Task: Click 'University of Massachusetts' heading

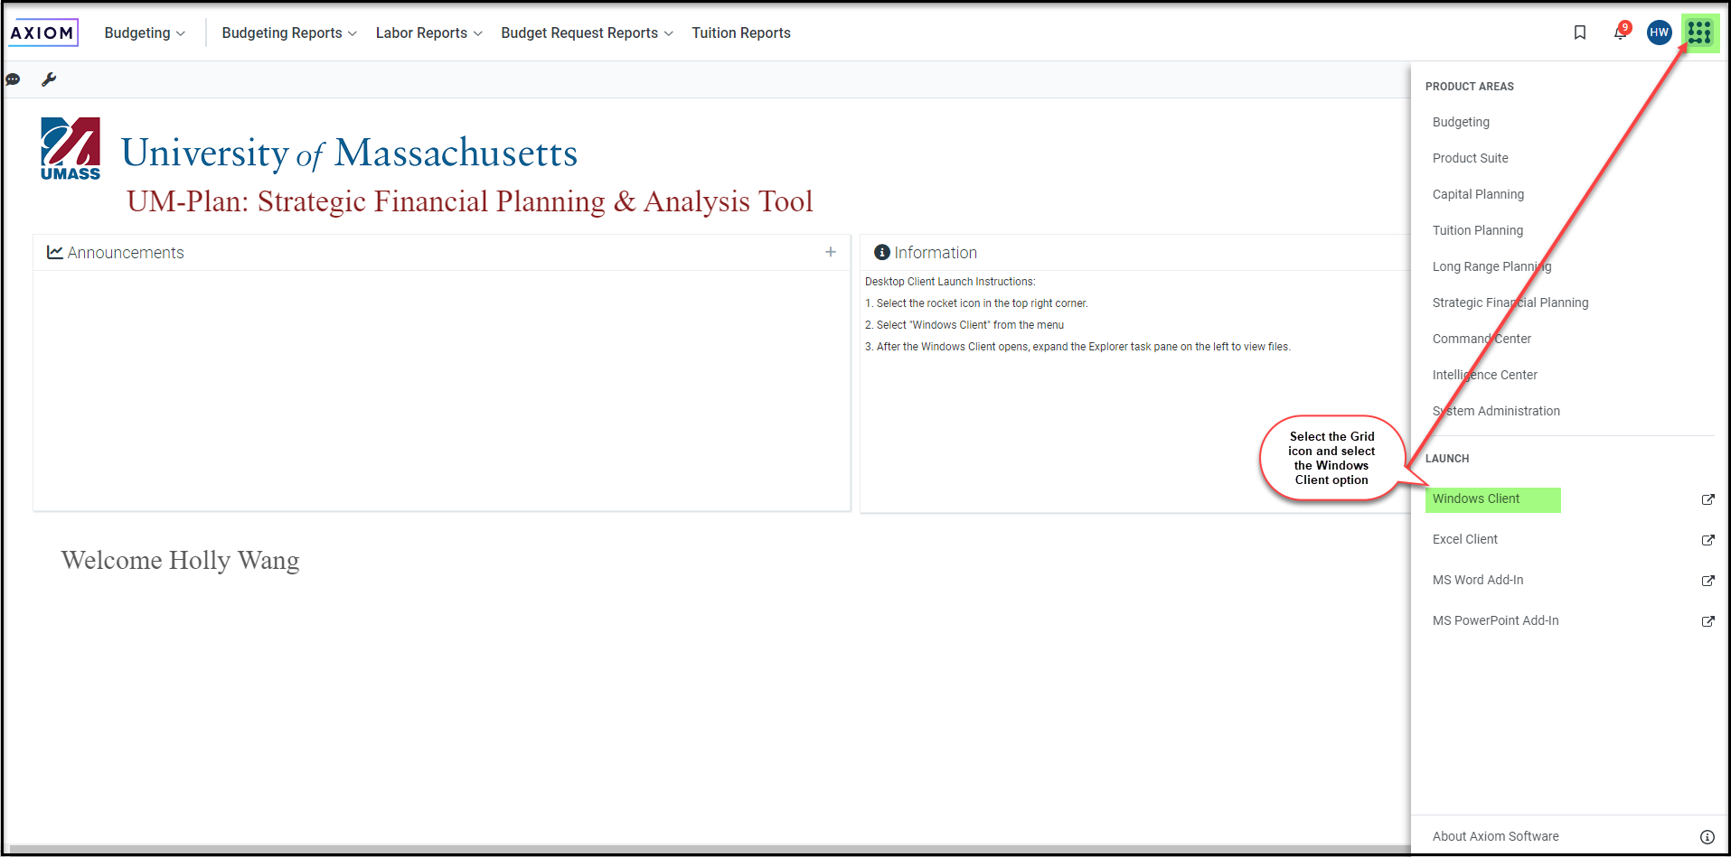Action: [349, 153]
